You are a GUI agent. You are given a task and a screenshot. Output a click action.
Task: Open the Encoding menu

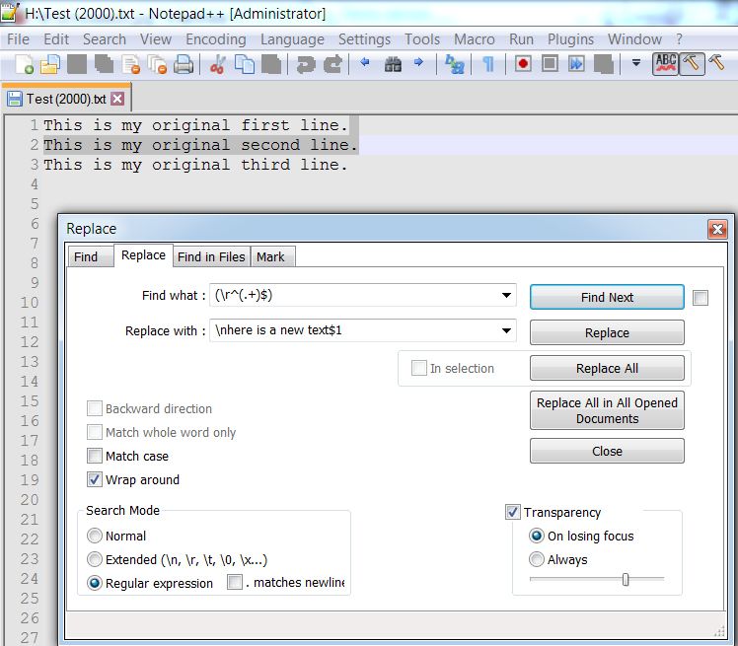pyautogui.click(x=216, y=39)
